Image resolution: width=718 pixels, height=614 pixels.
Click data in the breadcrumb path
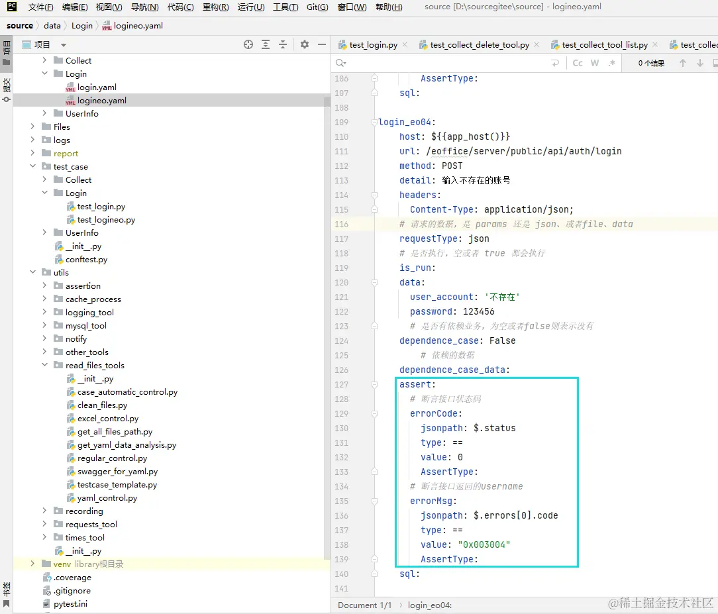pos(52,26)
